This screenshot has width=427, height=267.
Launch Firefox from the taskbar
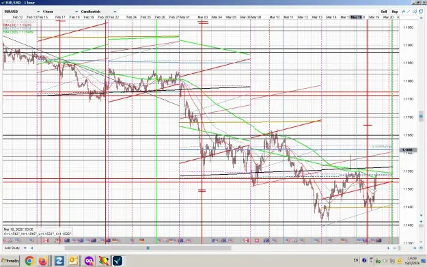click(43, 261)
